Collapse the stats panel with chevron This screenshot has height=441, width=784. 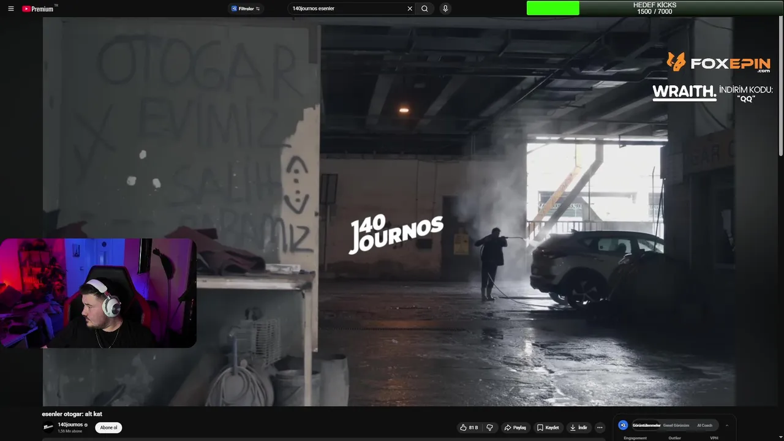tap(727, 425)
